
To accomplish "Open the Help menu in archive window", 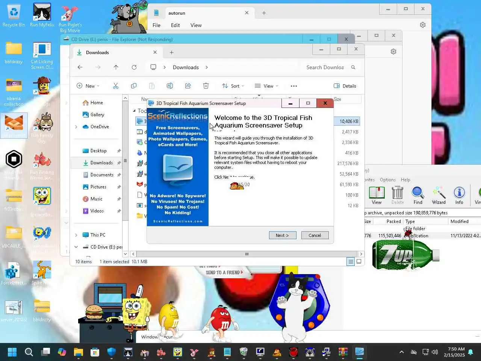I will pyautogui.click(x=405, y=180).
